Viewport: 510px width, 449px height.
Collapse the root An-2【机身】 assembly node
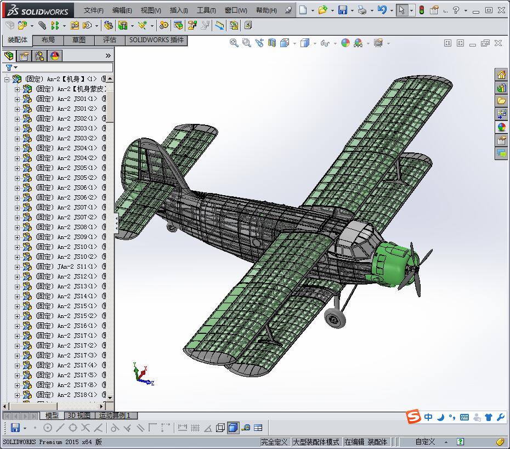[x=7, y=79]
